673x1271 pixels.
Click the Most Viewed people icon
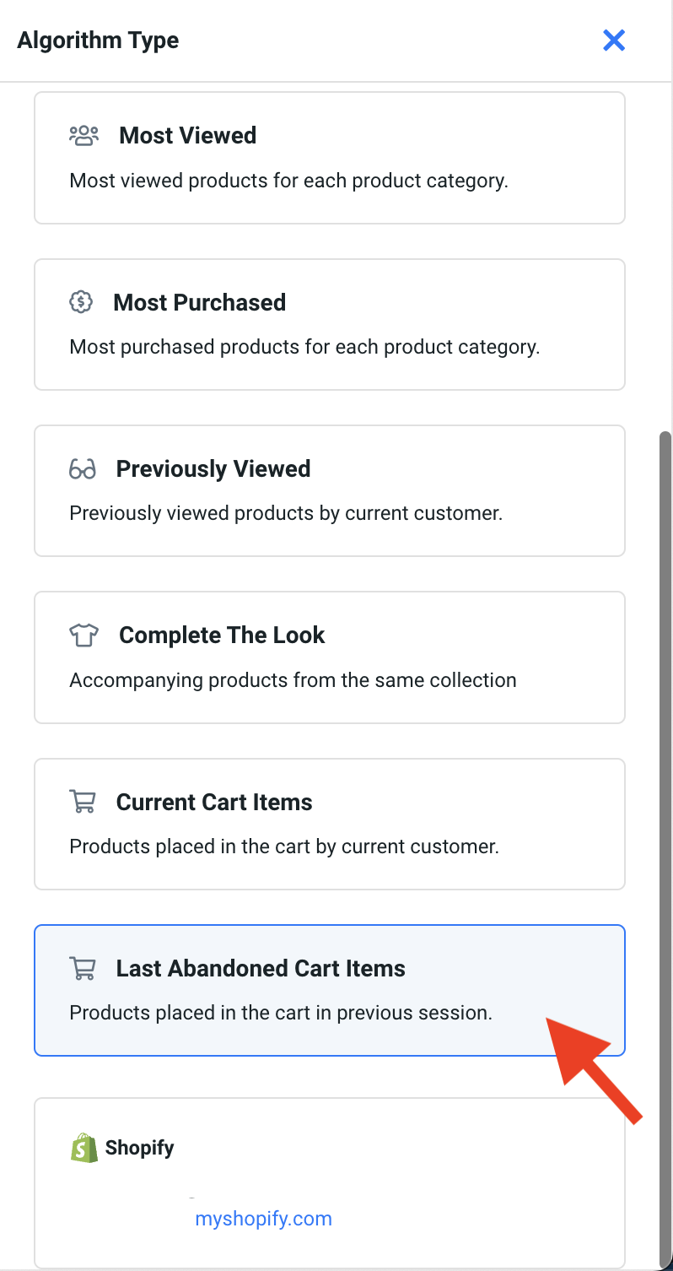pyautogui.click(x=83, y=135)
